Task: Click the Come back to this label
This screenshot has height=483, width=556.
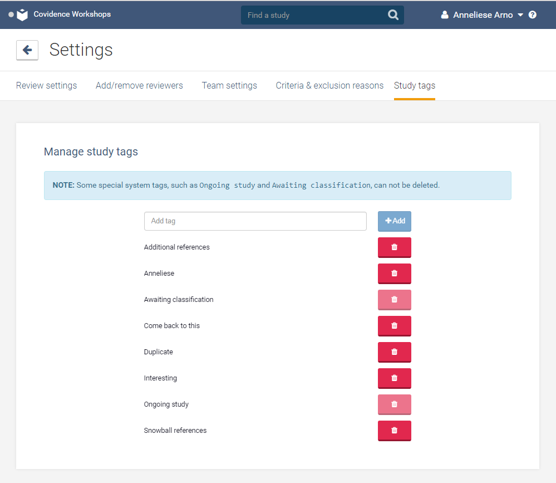Action: tap(171, 326)
